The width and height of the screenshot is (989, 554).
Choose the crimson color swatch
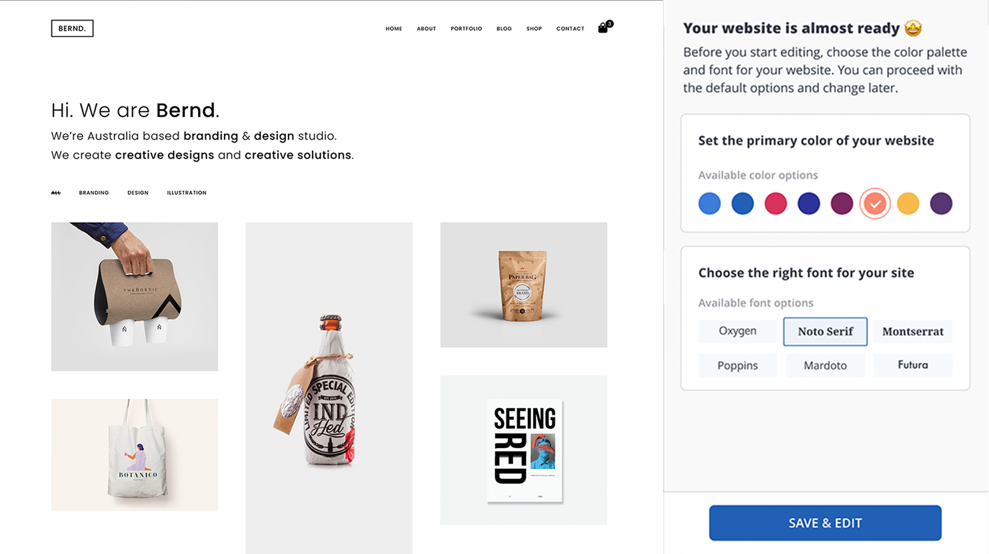coord(776,204)
